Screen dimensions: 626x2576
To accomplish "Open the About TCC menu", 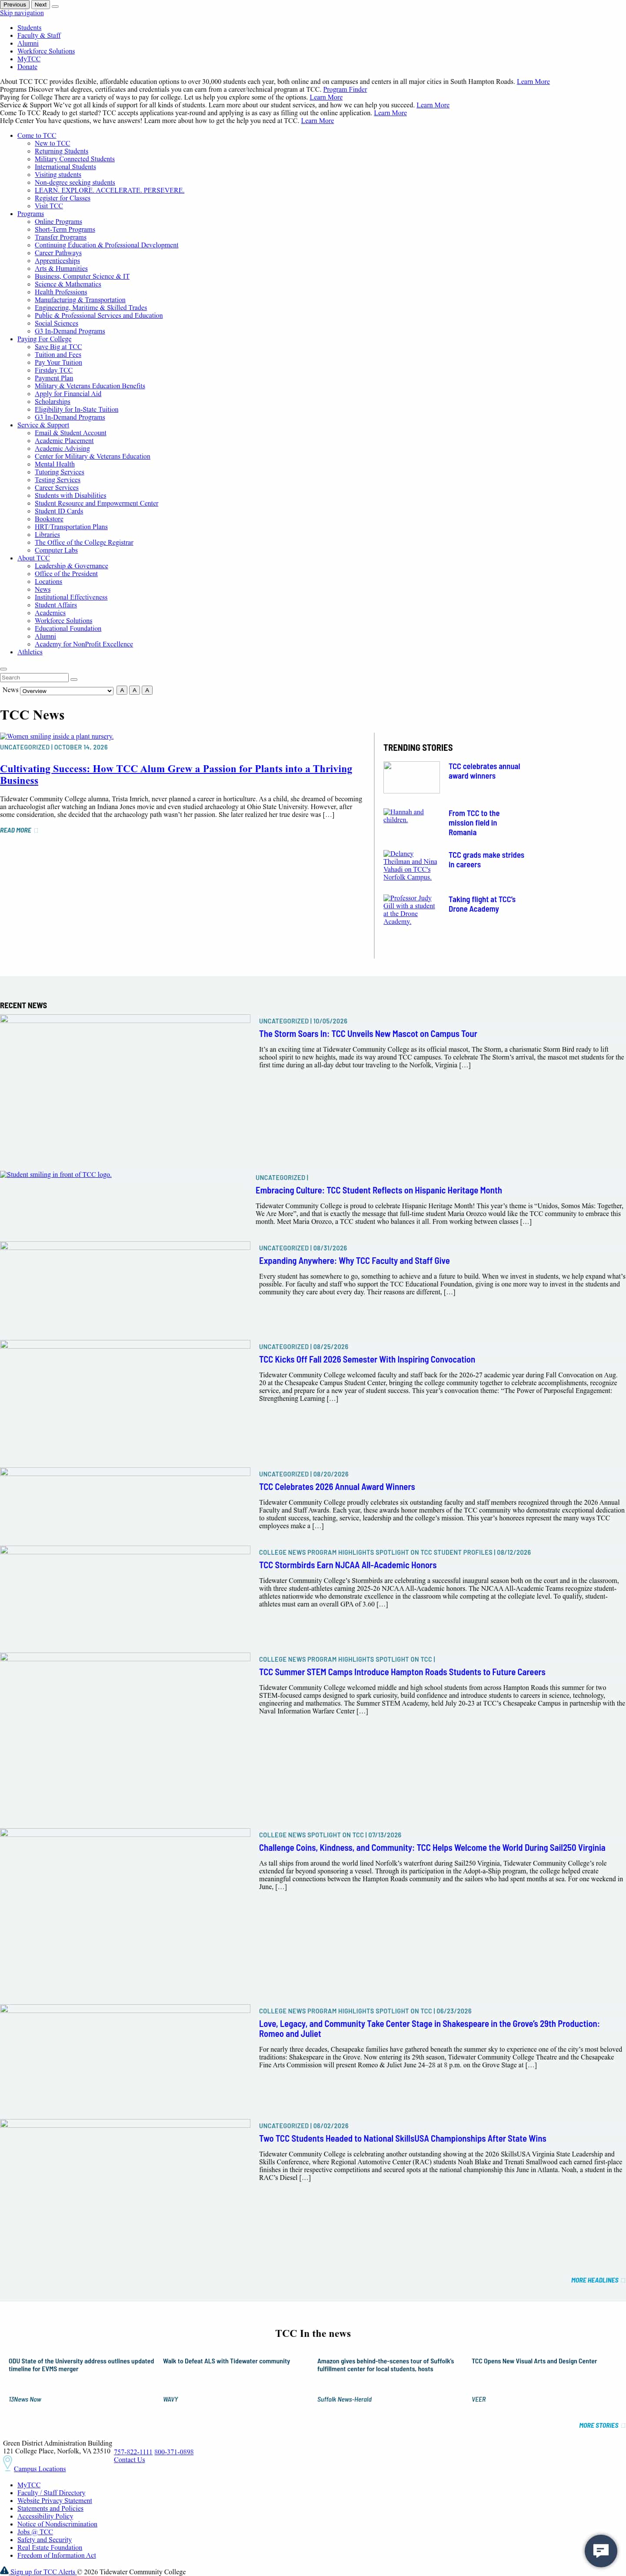I will tap(33, 558).
